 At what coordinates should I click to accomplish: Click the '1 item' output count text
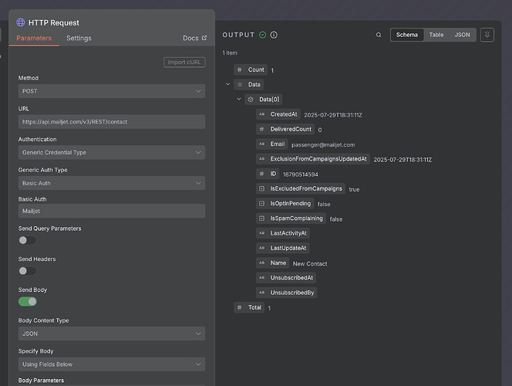(x=230, y=53)
